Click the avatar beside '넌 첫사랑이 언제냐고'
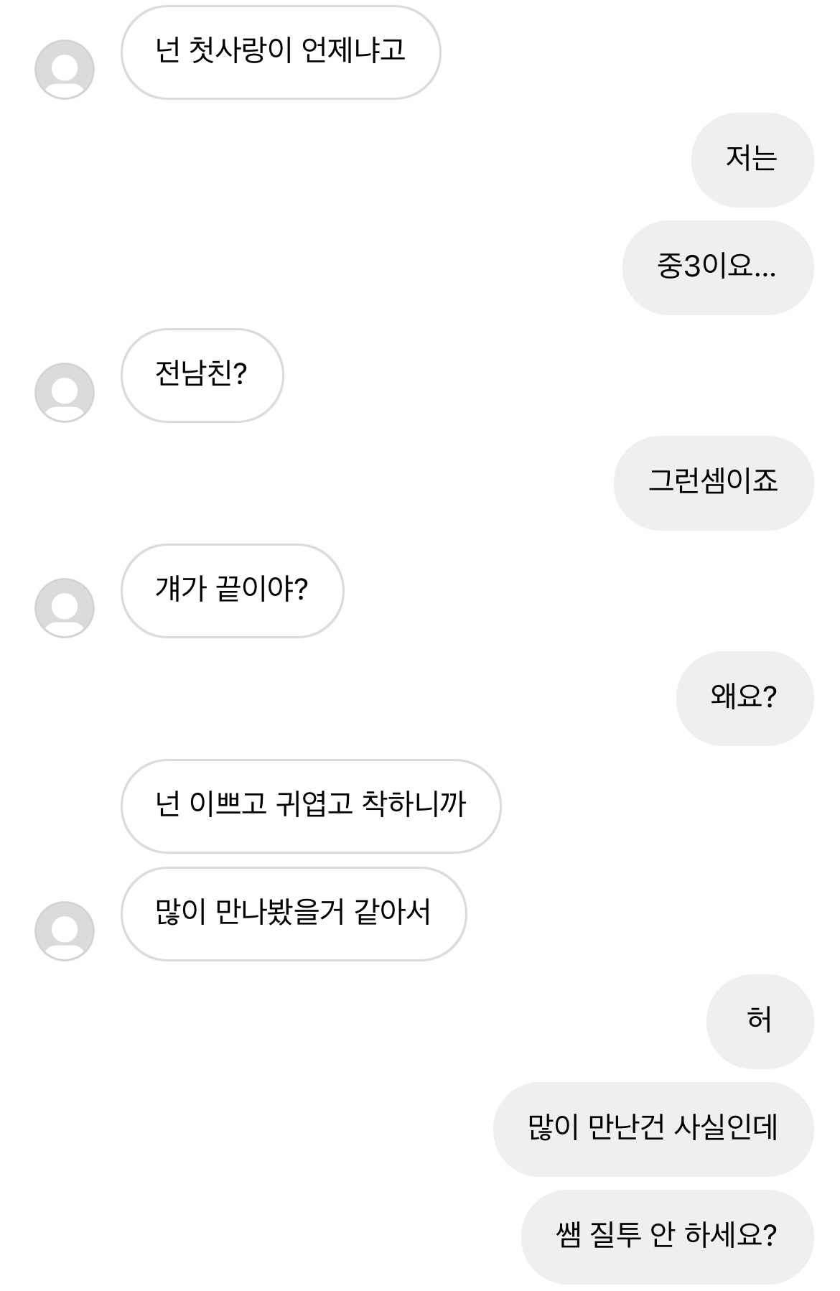The width and height of the screenshot is (840, 1291). [x=65, y=70]
